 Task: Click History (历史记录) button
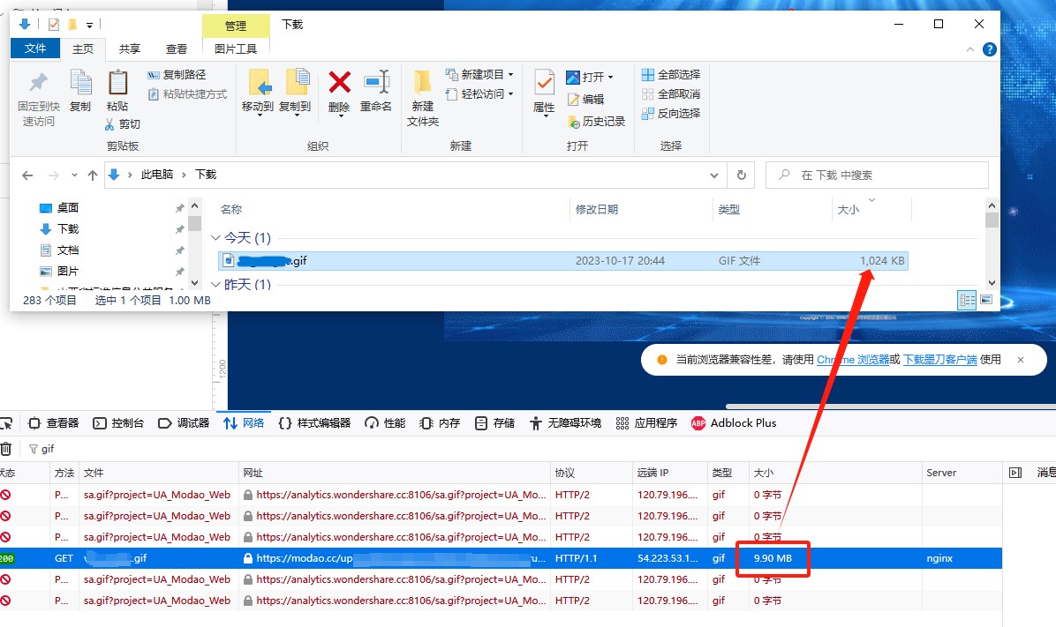[x=596, y=122]
